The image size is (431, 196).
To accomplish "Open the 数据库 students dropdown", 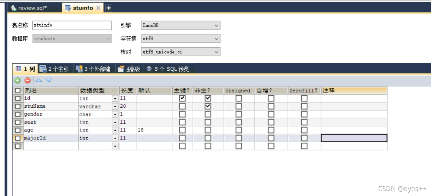I will [72, 38].
